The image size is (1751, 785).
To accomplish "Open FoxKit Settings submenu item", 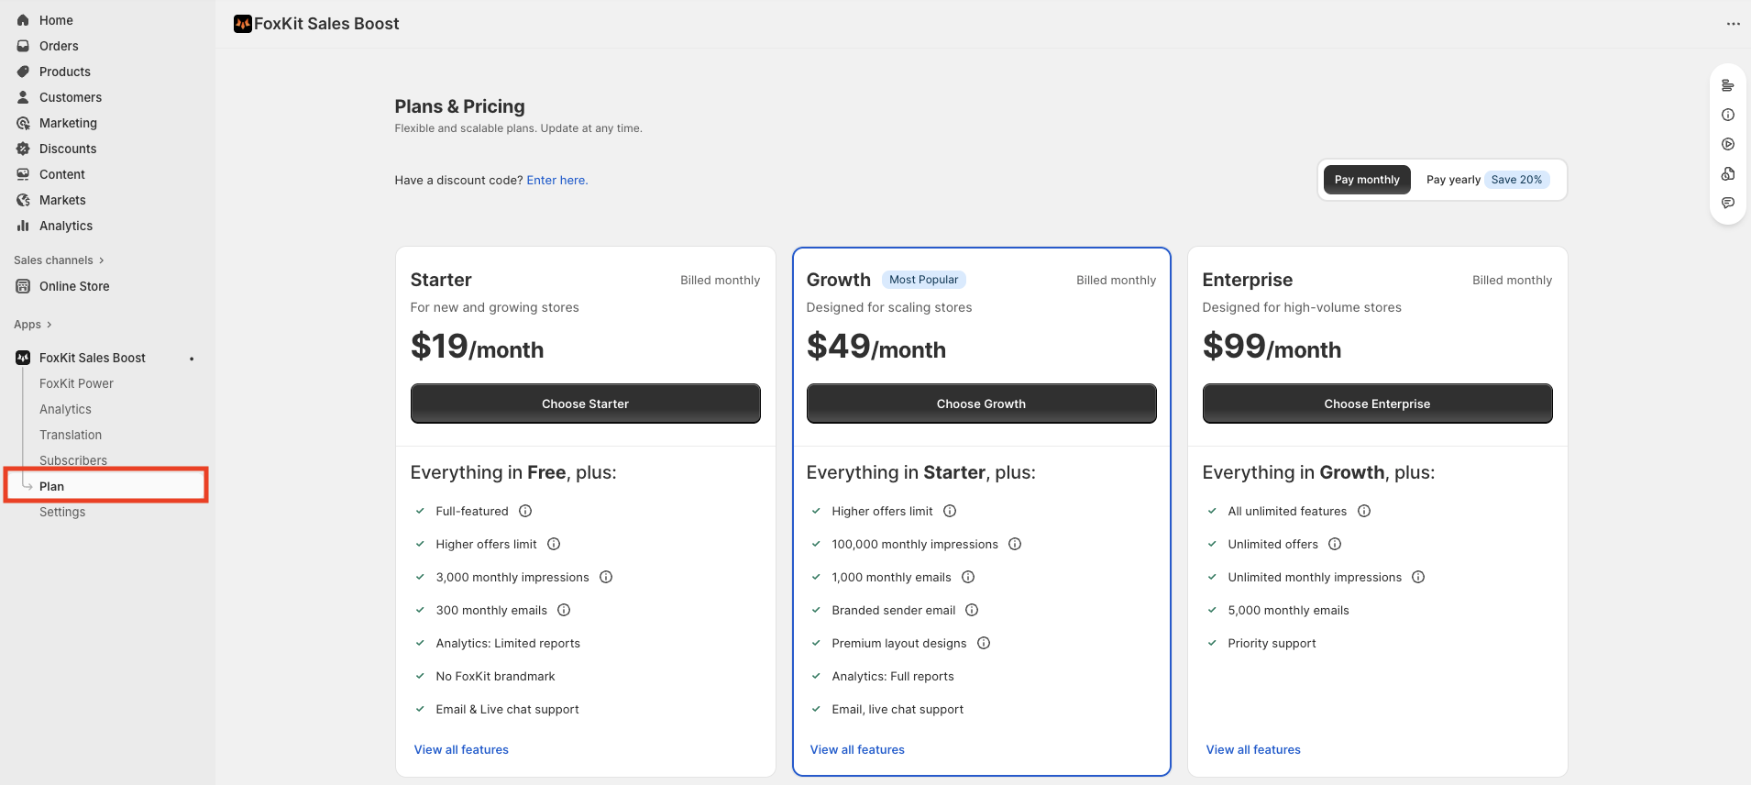I will (62, 512).
